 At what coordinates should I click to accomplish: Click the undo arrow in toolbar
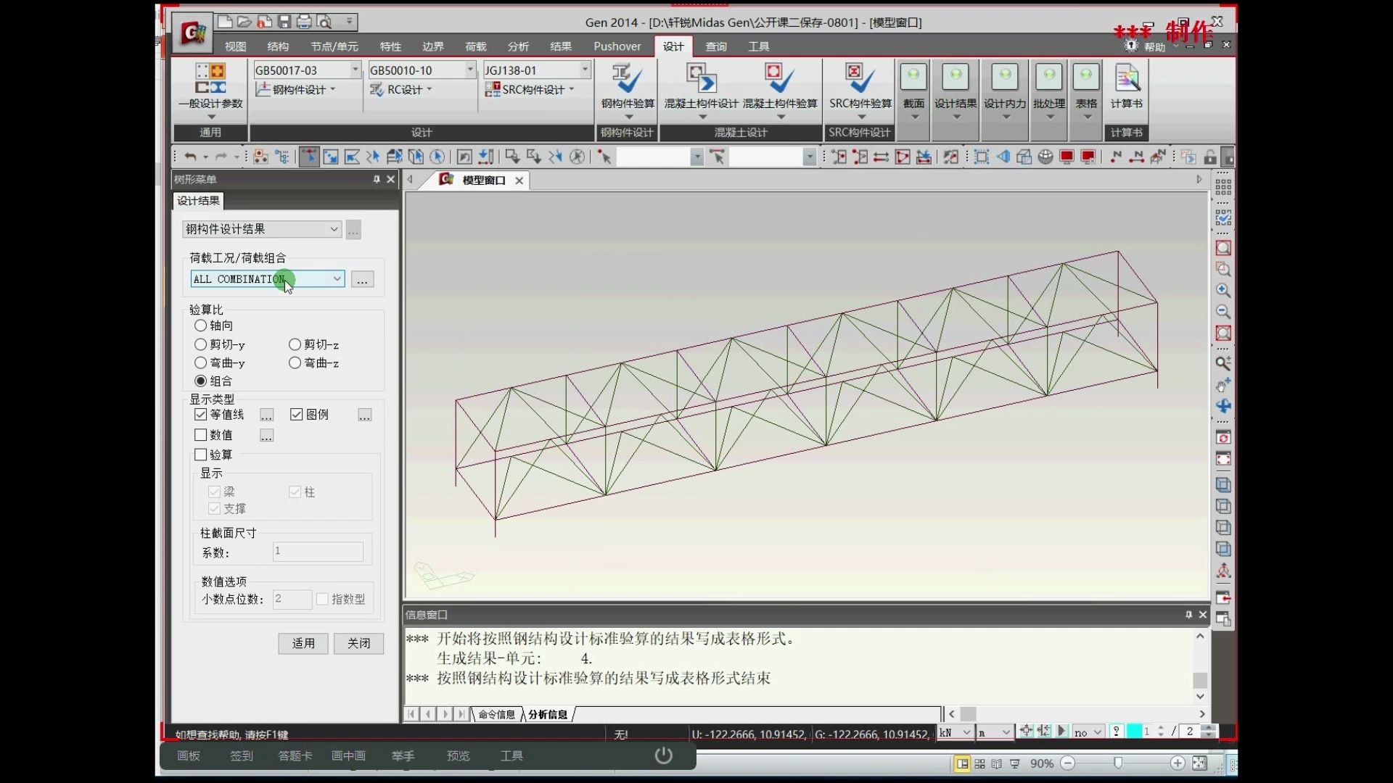pyautogui.click(x=190, y=157)
